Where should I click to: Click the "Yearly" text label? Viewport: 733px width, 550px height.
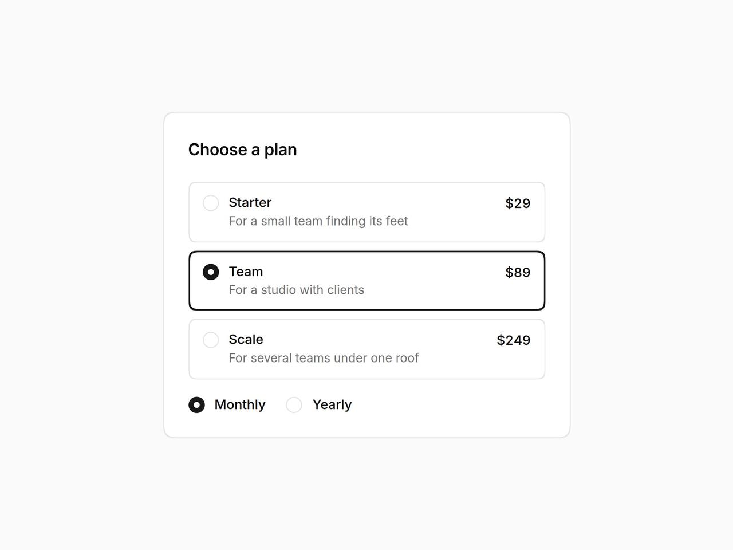[332, 405]
